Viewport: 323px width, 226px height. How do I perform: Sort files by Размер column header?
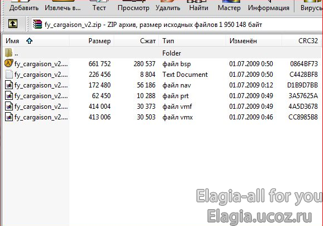(92, 41)
